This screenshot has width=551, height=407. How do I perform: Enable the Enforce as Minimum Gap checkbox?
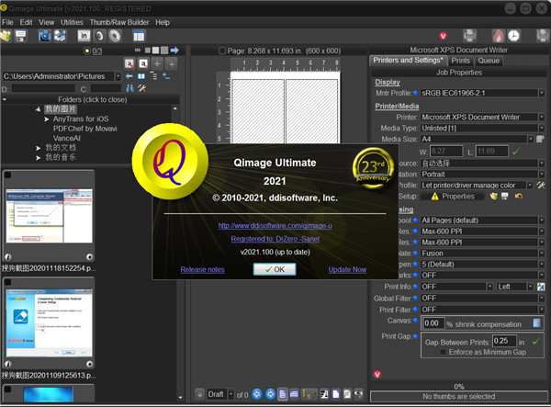point(444,352)
